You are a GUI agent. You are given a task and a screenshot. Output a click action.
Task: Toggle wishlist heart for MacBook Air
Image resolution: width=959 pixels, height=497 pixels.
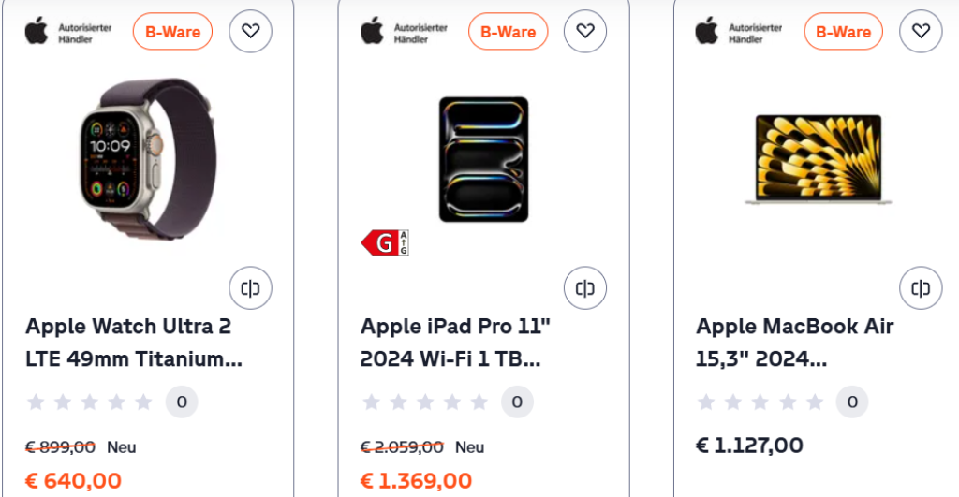(921, 31)
